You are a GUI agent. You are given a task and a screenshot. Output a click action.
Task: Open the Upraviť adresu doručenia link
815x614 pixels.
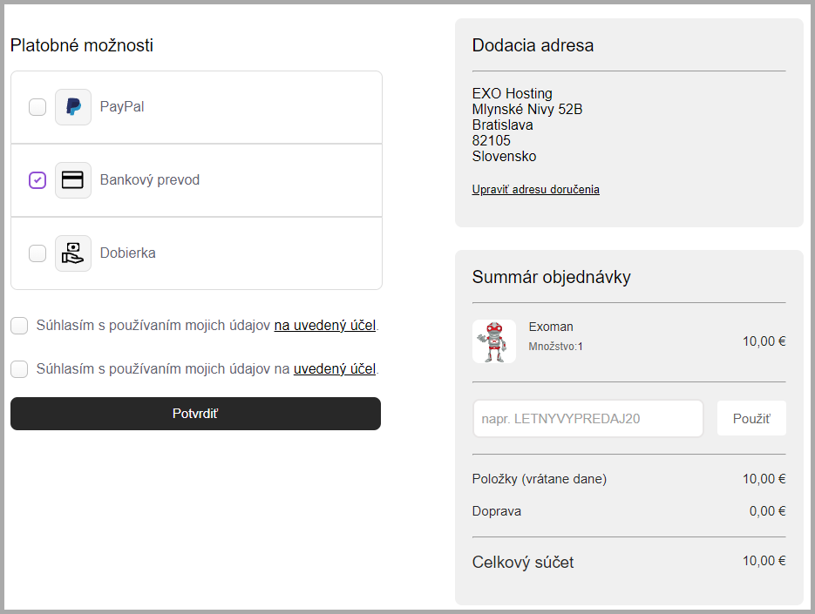[x=535, y=190]
